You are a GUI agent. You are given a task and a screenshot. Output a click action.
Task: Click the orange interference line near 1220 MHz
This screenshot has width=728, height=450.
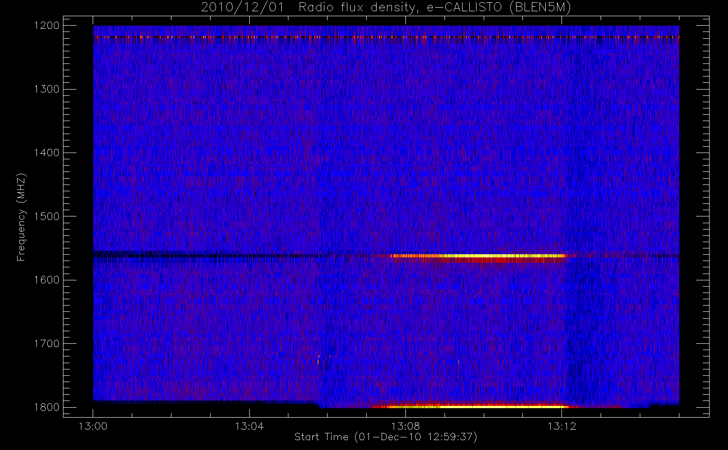coord(386,37)
